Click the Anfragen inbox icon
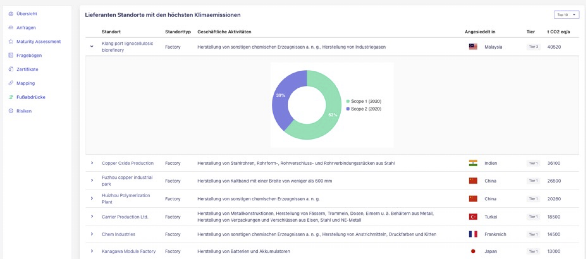Screen dimensions: 586x259 [11, 28]
